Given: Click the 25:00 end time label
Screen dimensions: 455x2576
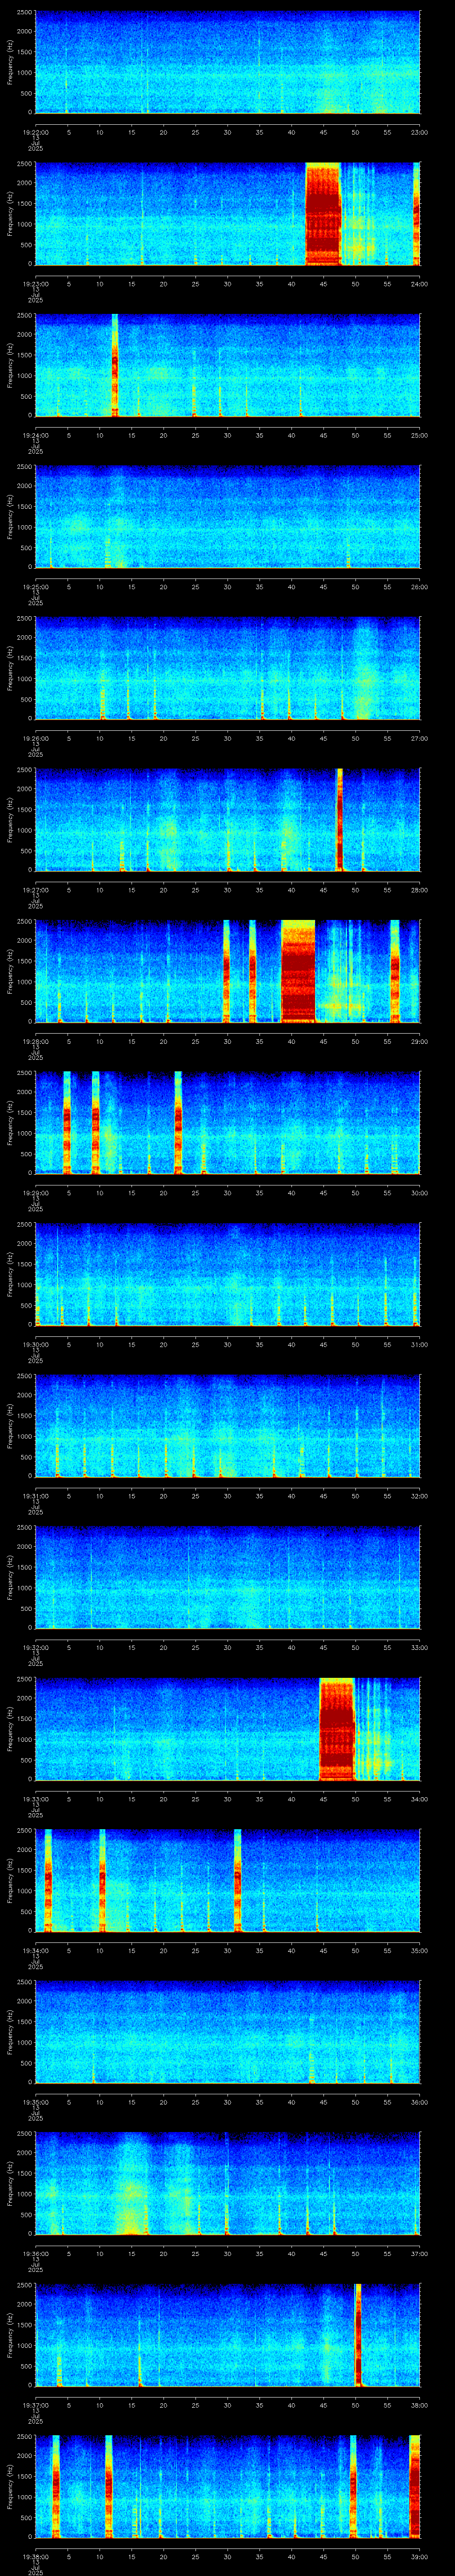Looking at the screenshot, I should pos(419,435).
